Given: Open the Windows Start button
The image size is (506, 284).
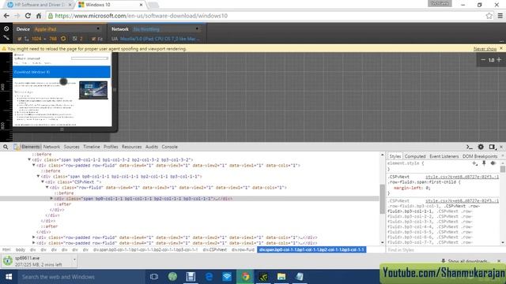Looking at the screenshot, I should [x=9, y=277].
